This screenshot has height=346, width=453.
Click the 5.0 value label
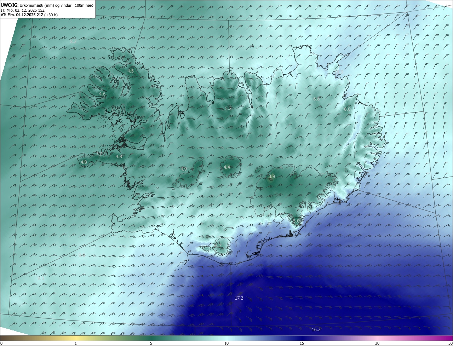(296, 221)
